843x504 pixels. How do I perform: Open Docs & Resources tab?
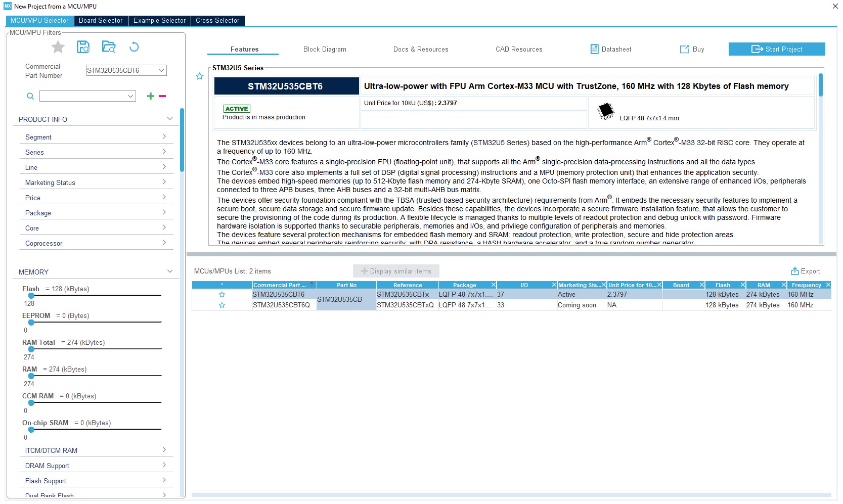point(421,49)
